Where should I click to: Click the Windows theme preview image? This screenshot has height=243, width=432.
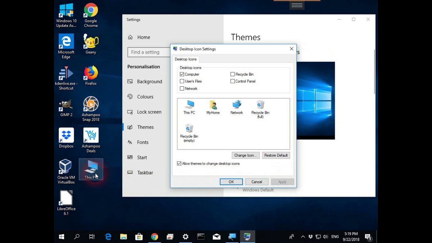point(316,101)
